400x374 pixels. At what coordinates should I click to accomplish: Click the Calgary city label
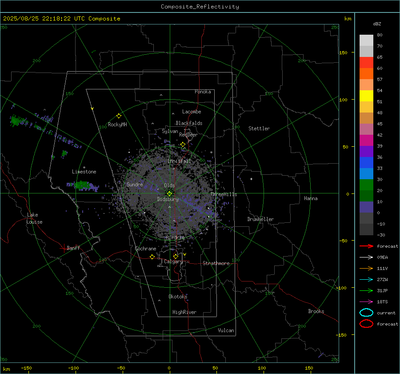click(173, 261)
